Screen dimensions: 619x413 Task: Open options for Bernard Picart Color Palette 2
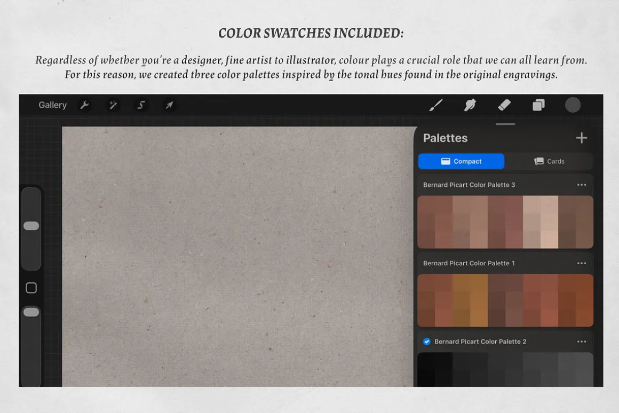pos(582,341)
